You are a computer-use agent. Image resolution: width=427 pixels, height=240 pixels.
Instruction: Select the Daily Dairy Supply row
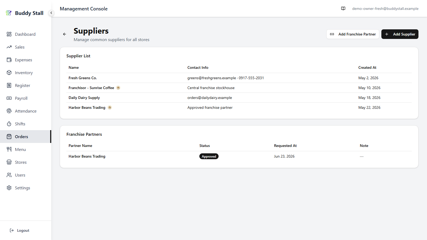tap(239, 98)
